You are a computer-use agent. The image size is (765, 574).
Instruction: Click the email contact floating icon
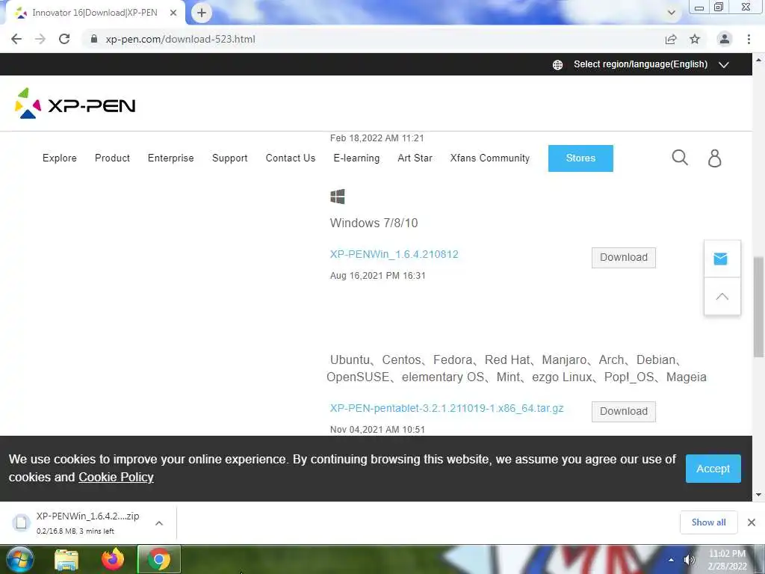(x=721, y=259)
